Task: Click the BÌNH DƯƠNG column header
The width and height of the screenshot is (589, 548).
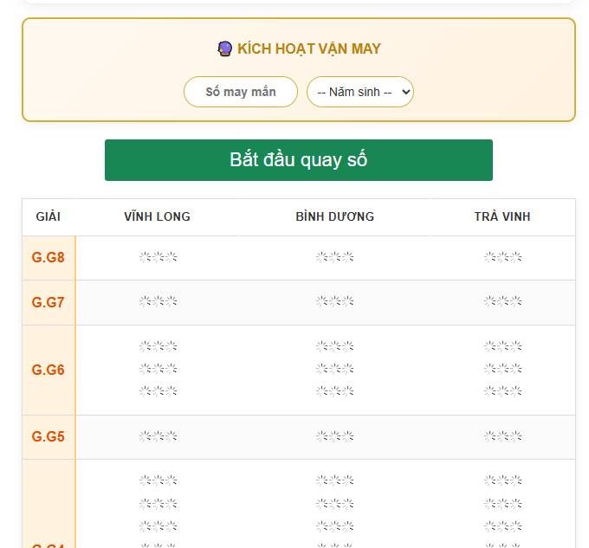Action: tap(334, 216)
